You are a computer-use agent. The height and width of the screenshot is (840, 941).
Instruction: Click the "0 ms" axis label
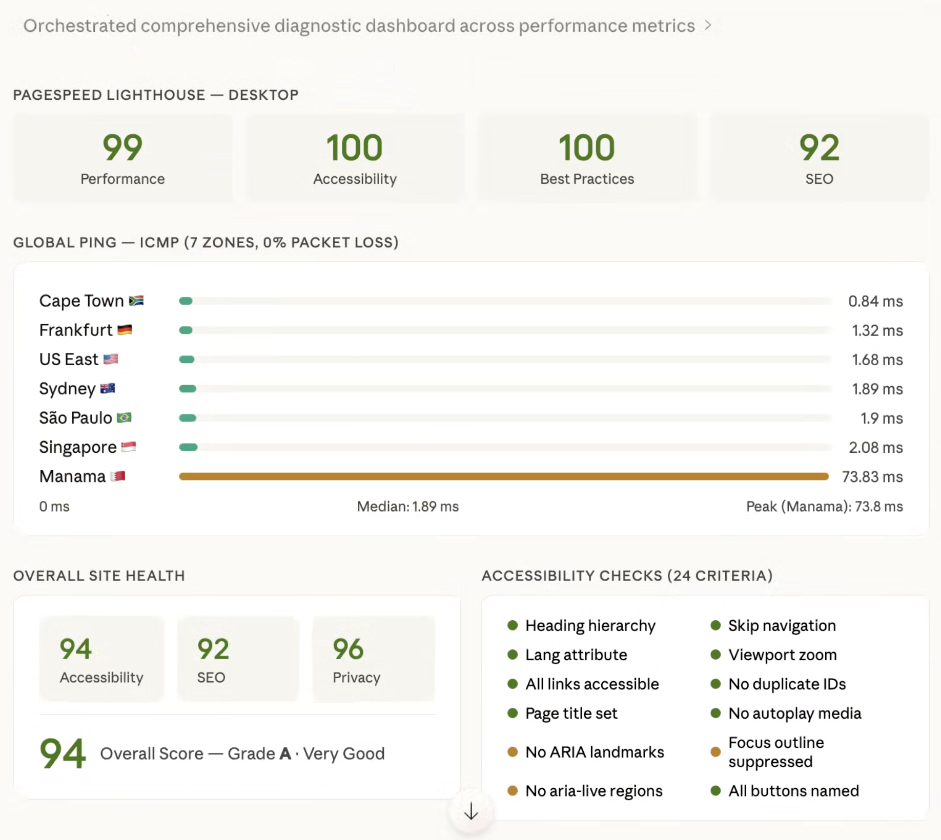54,506
